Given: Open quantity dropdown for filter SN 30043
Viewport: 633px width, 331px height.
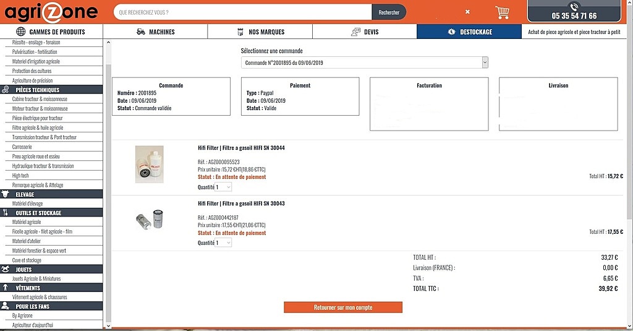Looking at the screenshot, I should tap(223, 243).
